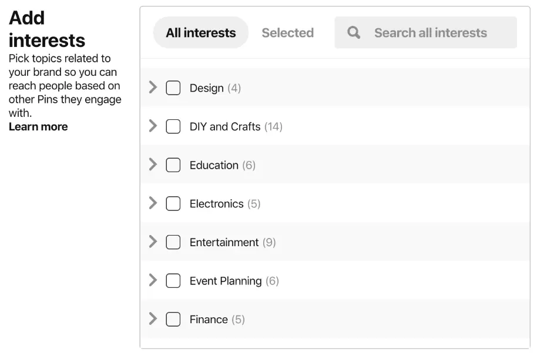Expand the Education category arrow
This screenshot has height=359, width=537.
153,165
